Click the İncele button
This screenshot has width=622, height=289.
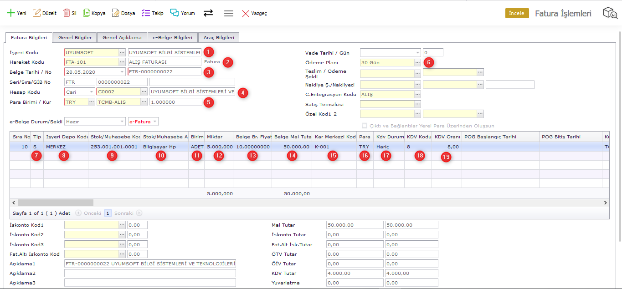click(516, 13)
